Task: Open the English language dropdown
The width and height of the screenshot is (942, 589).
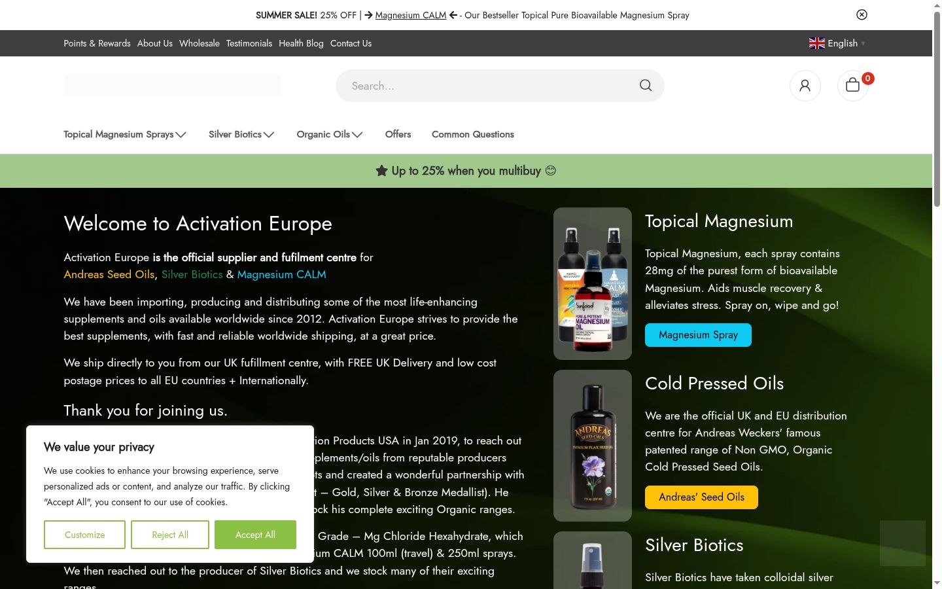Action: pos(837,43)
